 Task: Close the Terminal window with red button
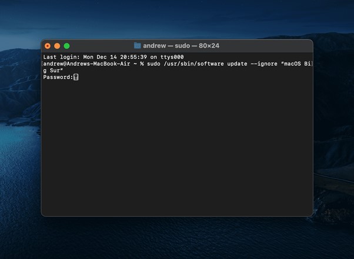[x=48, y=45]
